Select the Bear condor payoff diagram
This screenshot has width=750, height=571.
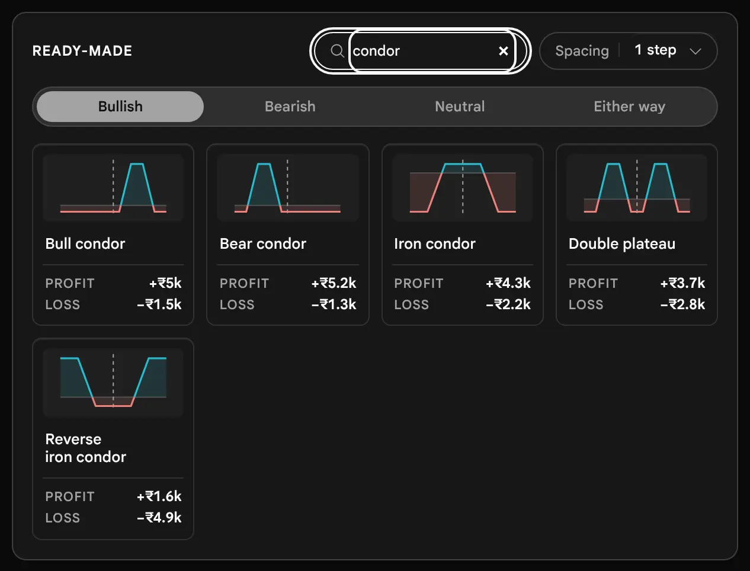point(288,188)
